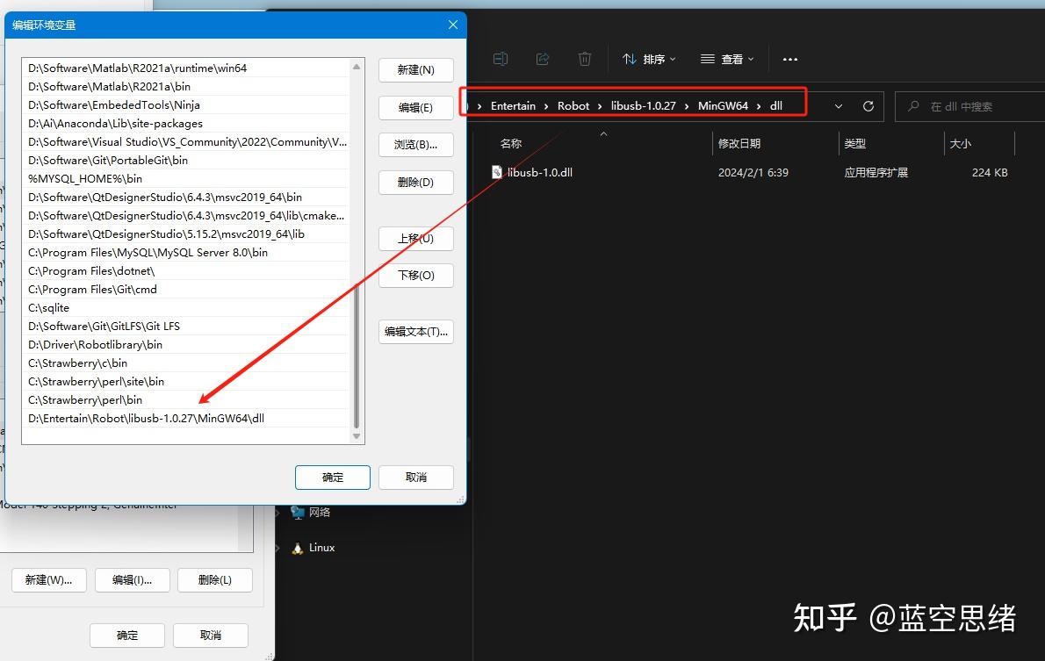Select D:\Ai\Anaconda\Lib\site-packages entry
The width and height of the screenshot is (1045, 661).
185,123
